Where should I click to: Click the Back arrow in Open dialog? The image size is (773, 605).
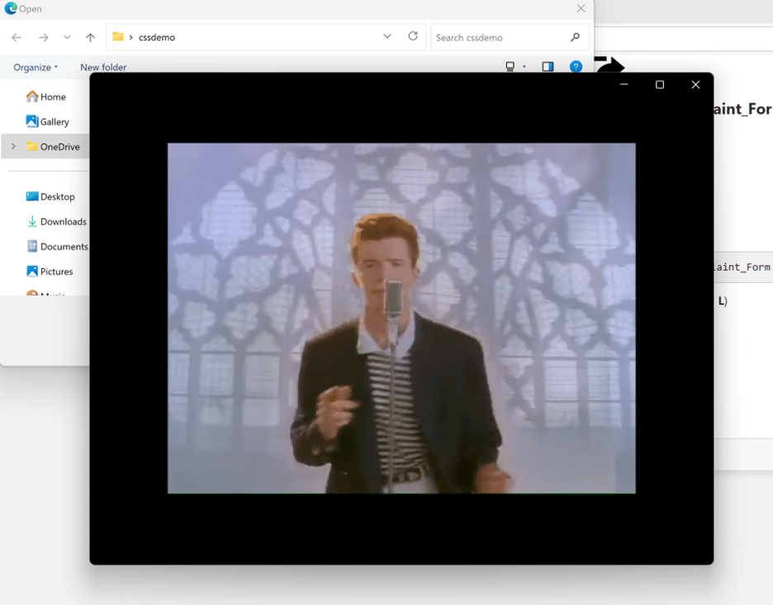click(17, 37)
